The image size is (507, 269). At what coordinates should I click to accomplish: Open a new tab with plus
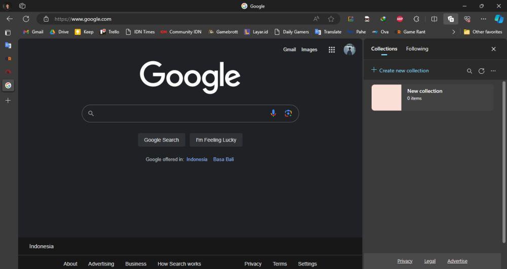(8, 101)
